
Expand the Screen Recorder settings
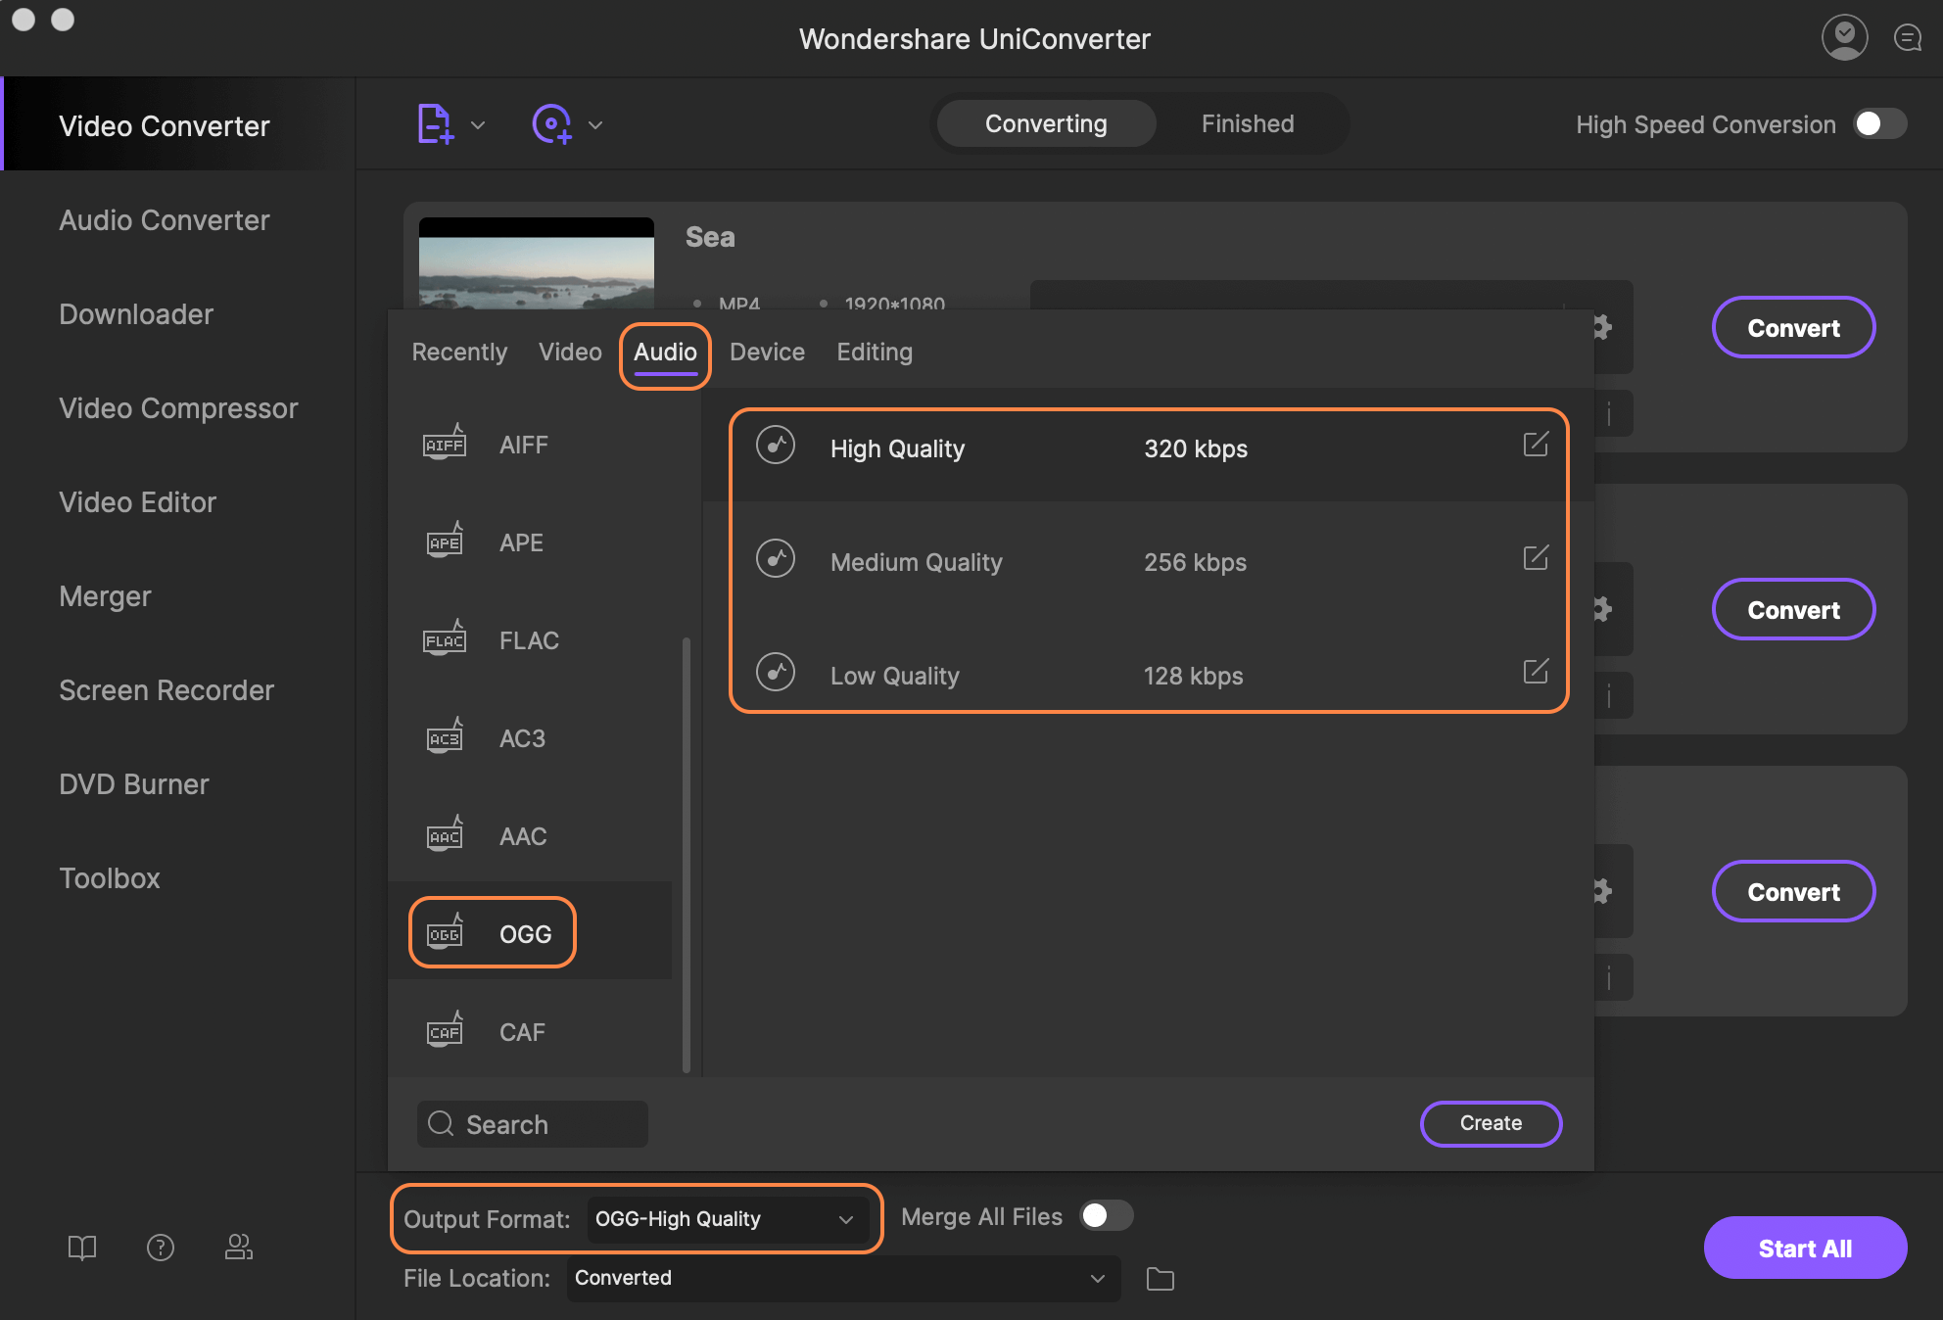166,688
